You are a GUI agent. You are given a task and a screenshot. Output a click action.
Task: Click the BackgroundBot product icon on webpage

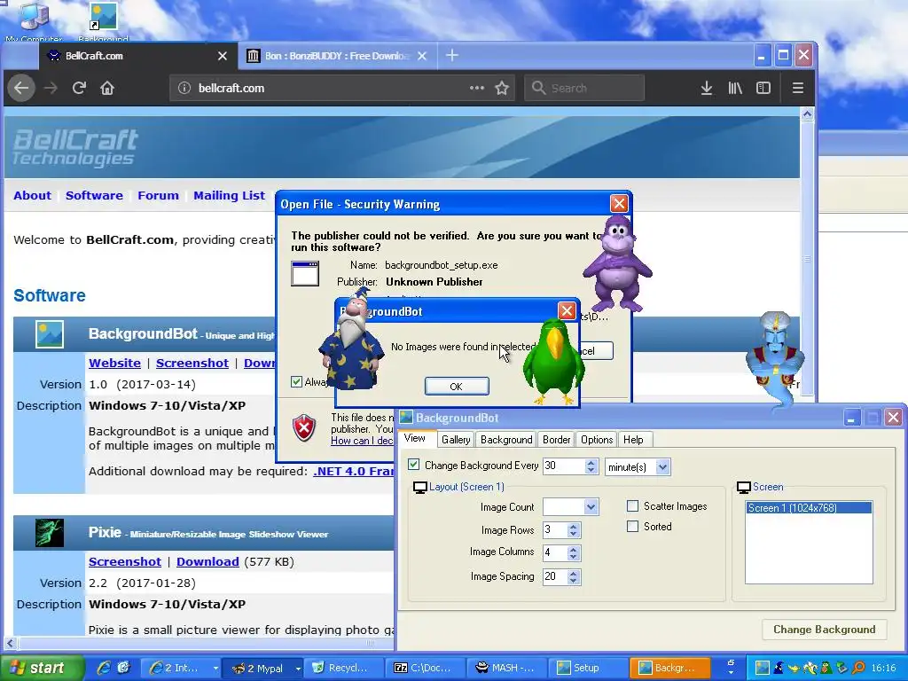pyautogui.click(x=50, y=334)
